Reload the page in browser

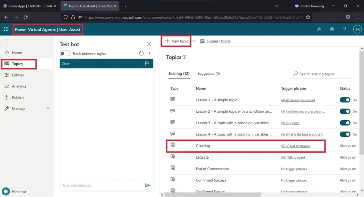tap(26, 17)
